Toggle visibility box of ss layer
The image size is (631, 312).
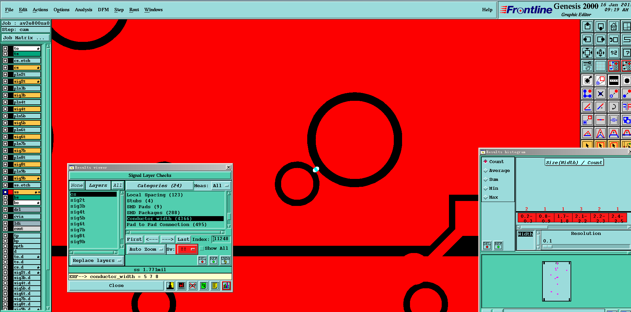pyautogui.click(x=5, y=192)
